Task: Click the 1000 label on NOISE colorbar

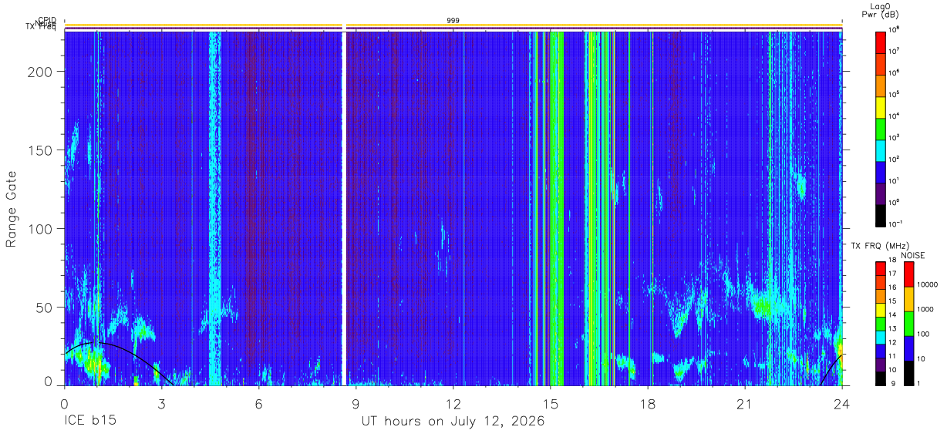Action: [927, 309]
